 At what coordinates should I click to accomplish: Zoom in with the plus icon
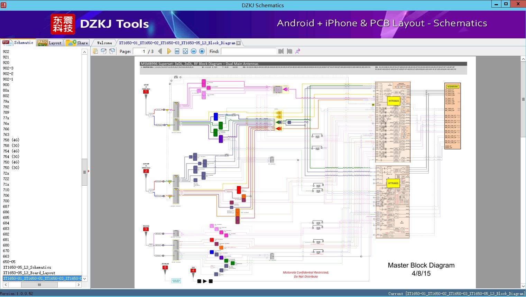202,51
